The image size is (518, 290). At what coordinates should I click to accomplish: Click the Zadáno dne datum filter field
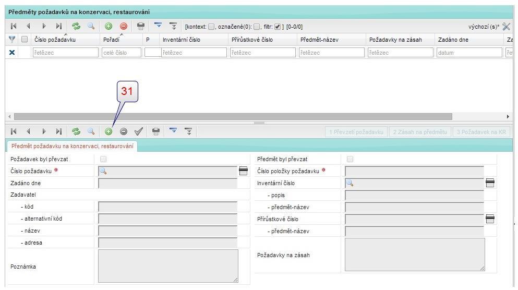tap(469, 53)
